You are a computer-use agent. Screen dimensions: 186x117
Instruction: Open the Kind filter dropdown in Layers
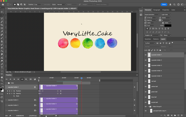150,43
